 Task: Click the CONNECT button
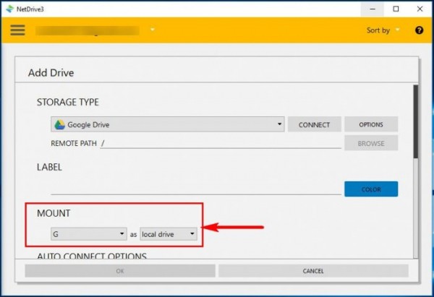coord(314,125)
